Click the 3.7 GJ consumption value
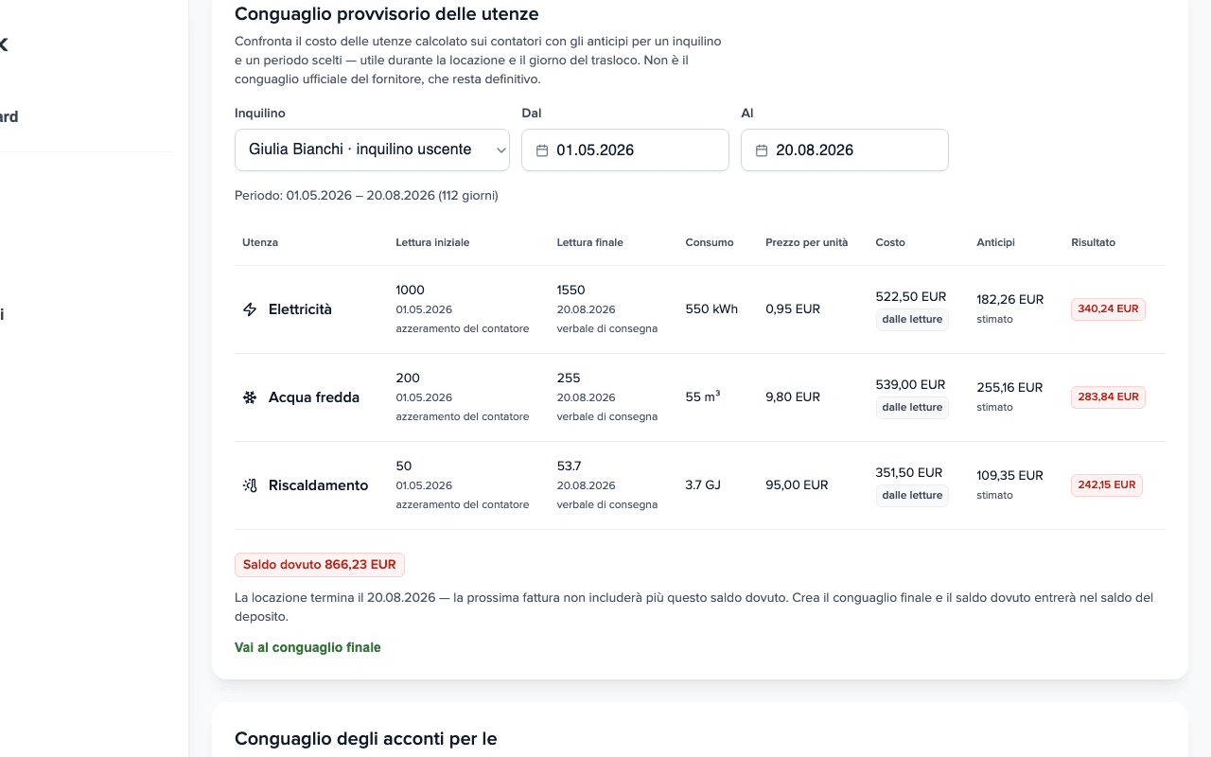1211x757 pixels. 703,485
